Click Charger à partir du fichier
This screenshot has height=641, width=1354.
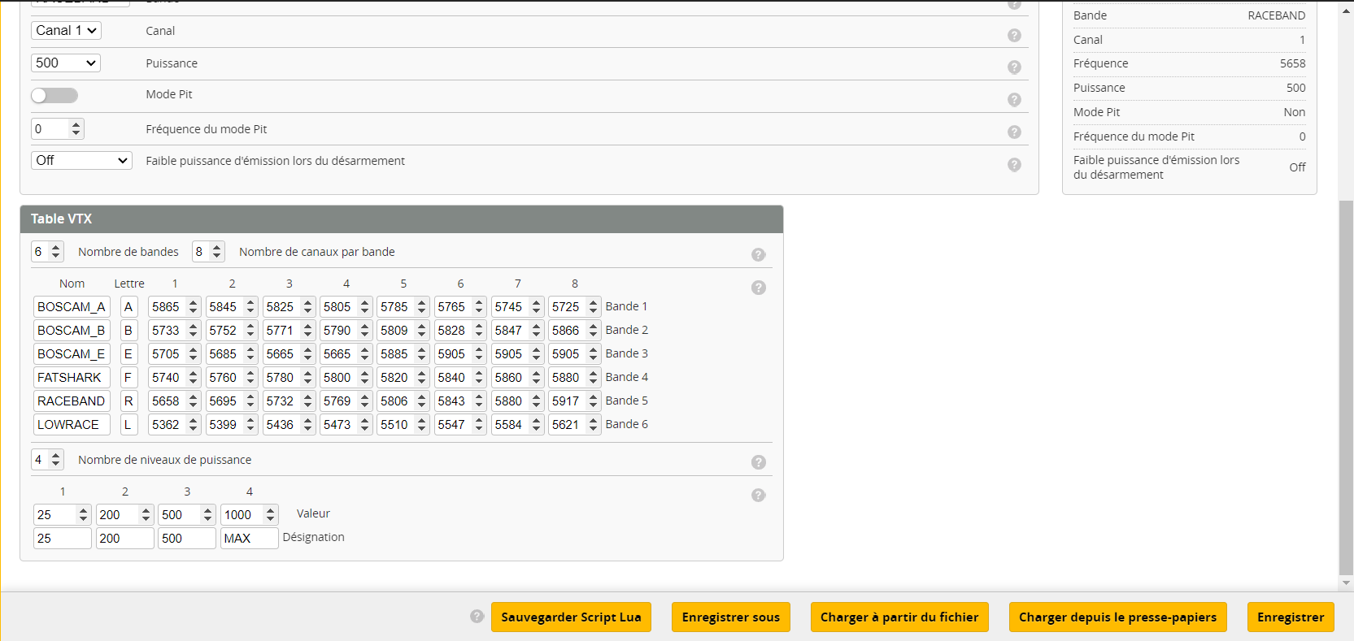tap(899, 617)
